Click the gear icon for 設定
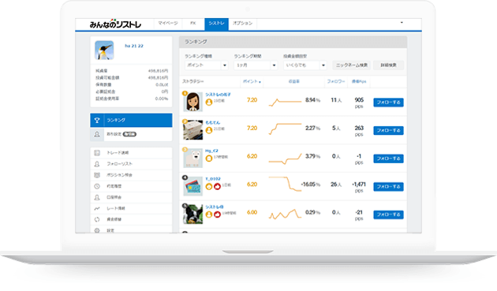Screen dimensions: 497x291 (97, 230)
